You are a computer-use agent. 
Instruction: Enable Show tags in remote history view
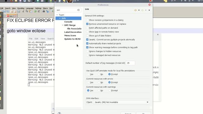pyautogui.click(x=87, y=32)
